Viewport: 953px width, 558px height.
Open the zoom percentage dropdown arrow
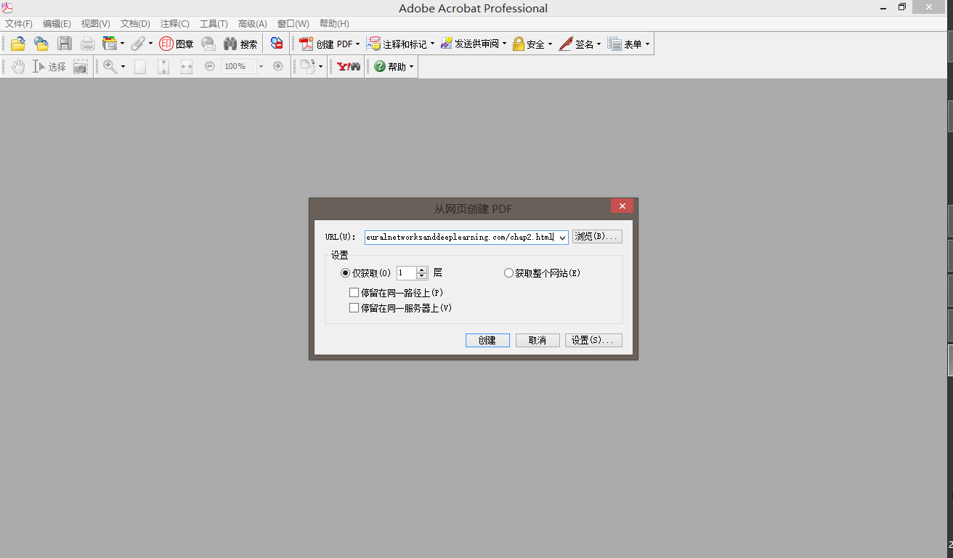(261, 66)
